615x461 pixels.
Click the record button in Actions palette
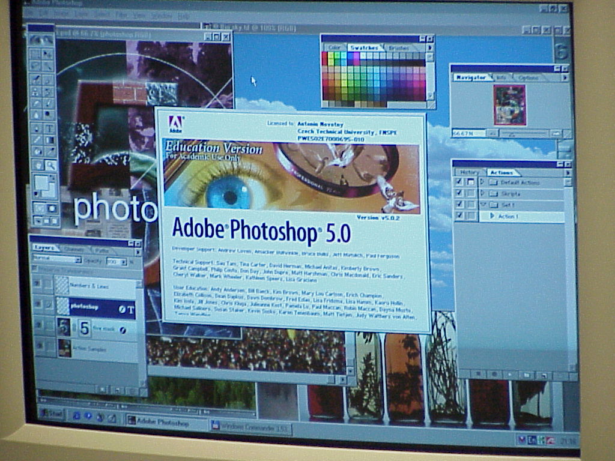pos(495,375)
